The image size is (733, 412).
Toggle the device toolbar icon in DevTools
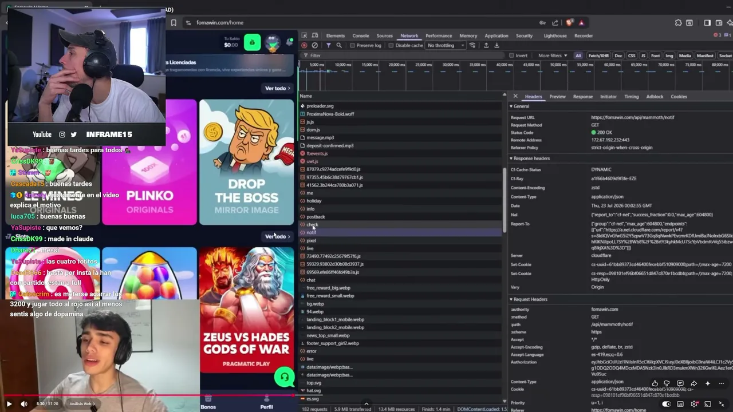point(315,35)
